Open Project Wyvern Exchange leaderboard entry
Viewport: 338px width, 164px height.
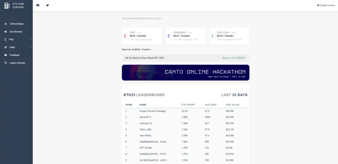[152, 111]
